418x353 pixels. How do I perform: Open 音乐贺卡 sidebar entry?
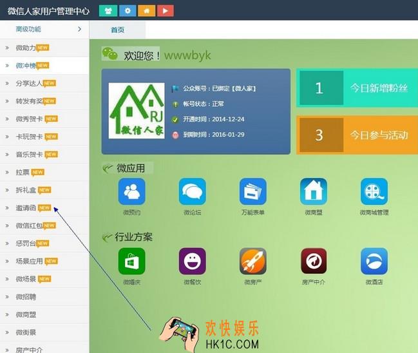click(44, 155)
